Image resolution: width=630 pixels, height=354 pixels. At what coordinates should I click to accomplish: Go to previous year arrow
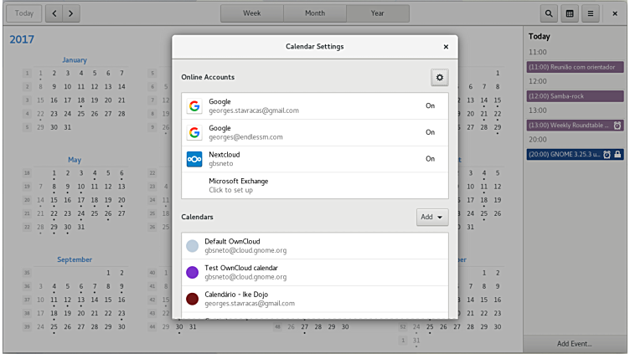[x=54, y=13]
